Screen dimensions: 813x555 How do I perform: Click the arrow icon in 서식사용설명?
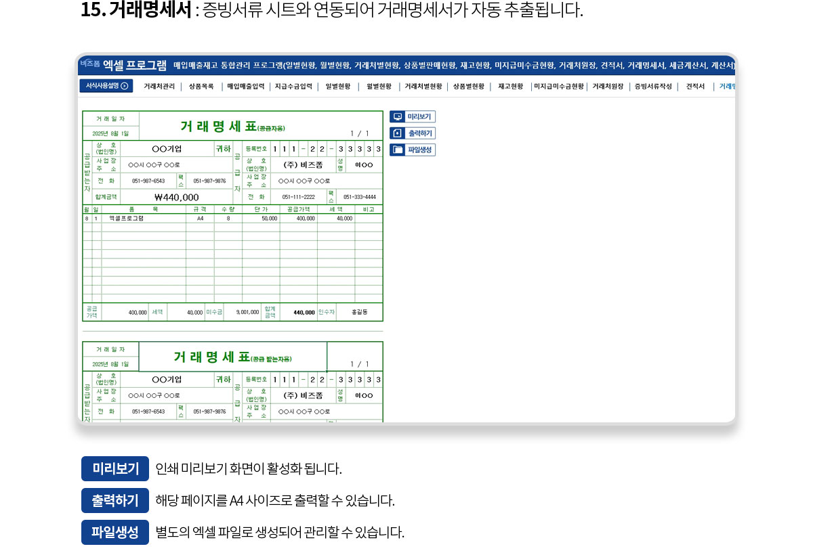(125, 86)
